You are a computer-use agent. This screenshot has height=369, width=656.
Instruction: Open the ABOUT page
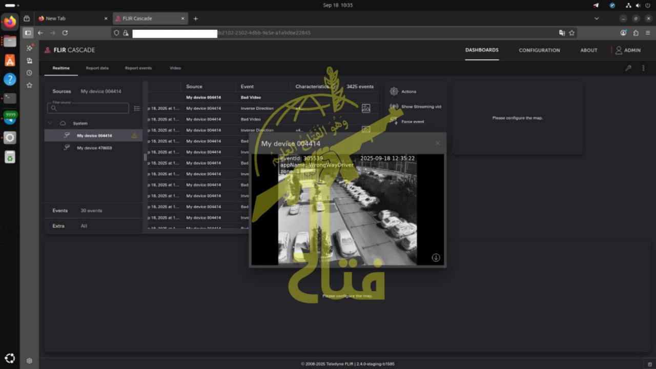[x=588, y=50]
